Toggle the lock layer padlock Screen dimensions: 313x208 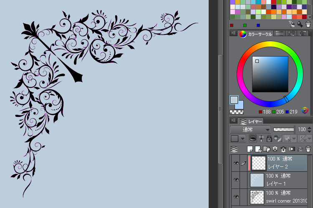269,139
